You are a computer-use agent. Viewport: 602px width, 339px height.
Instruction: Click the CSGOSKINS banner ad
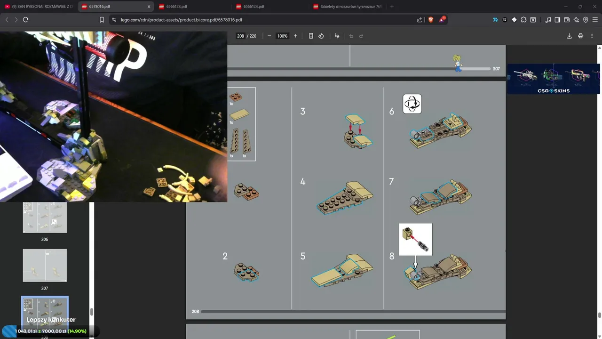click(554, 79)
